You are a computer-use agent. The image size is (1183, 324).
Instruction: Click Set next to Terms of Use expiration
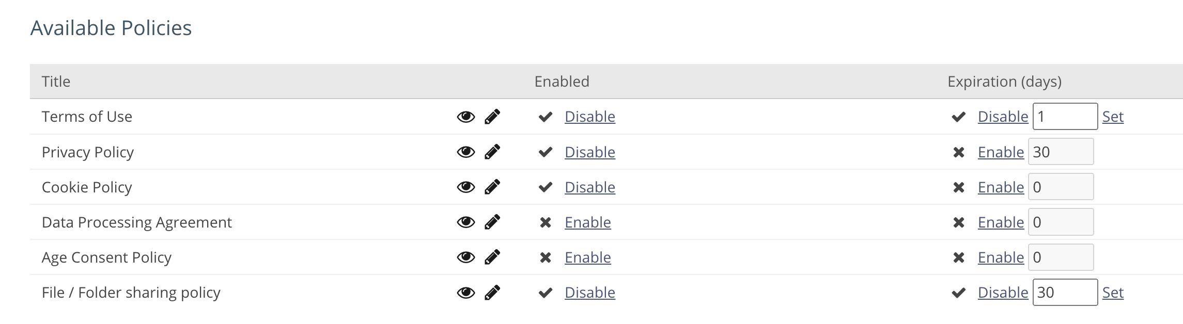[x=1114, y=117]
